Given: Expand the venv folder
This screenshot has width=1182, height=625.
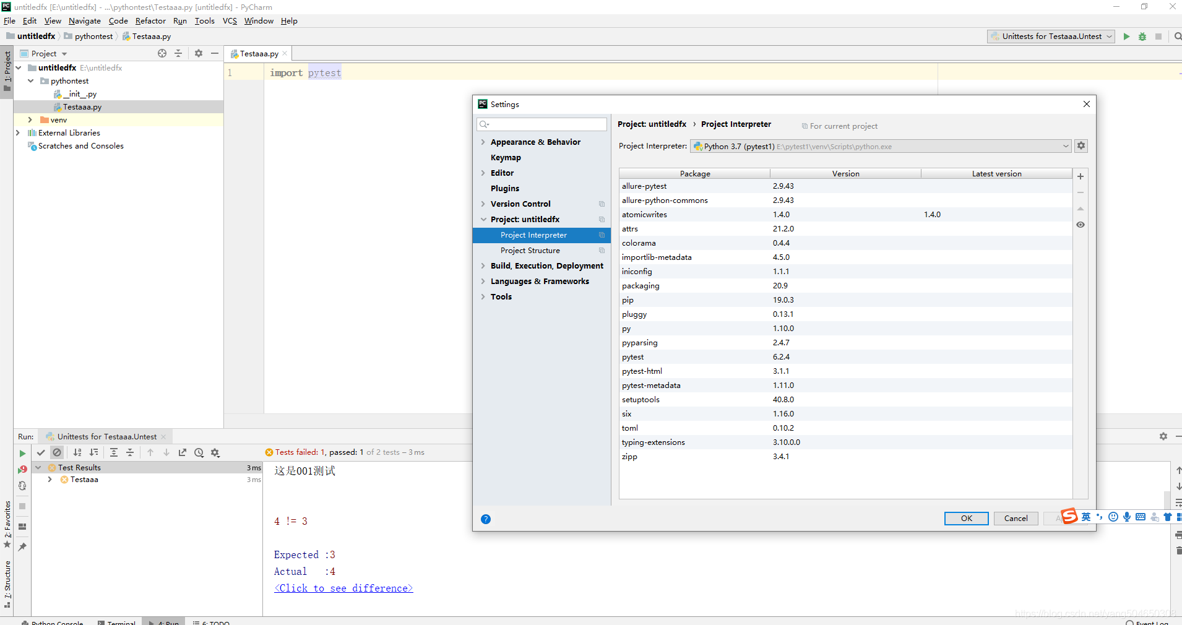Looking at the screenshot, I should 30,119.
